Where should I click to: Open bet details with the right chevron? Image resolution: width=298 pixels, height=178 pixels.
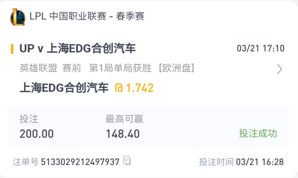pos(279,69)
